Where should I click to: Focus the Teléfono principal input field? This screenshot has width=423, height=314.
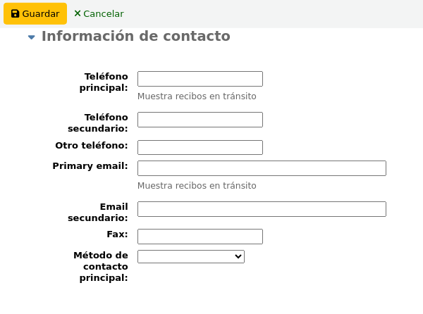[x=200, y=79]
